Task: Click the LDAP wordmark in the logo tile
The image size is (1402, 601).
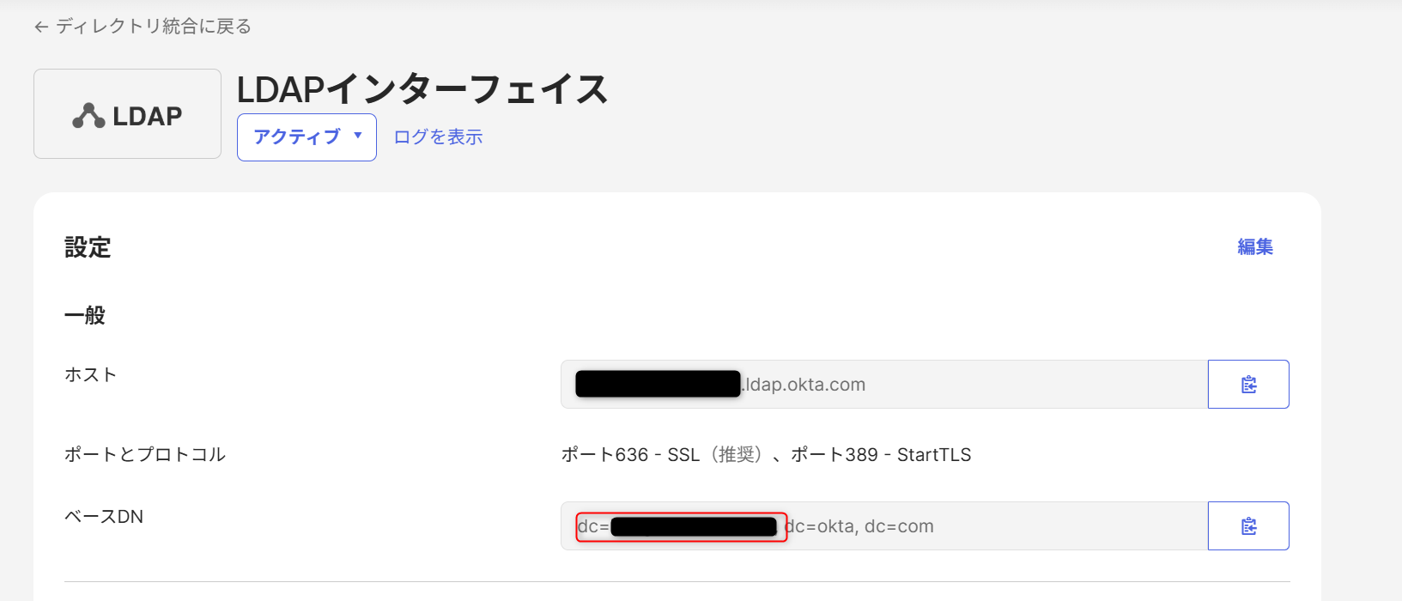Action: (x=148, y=117)
